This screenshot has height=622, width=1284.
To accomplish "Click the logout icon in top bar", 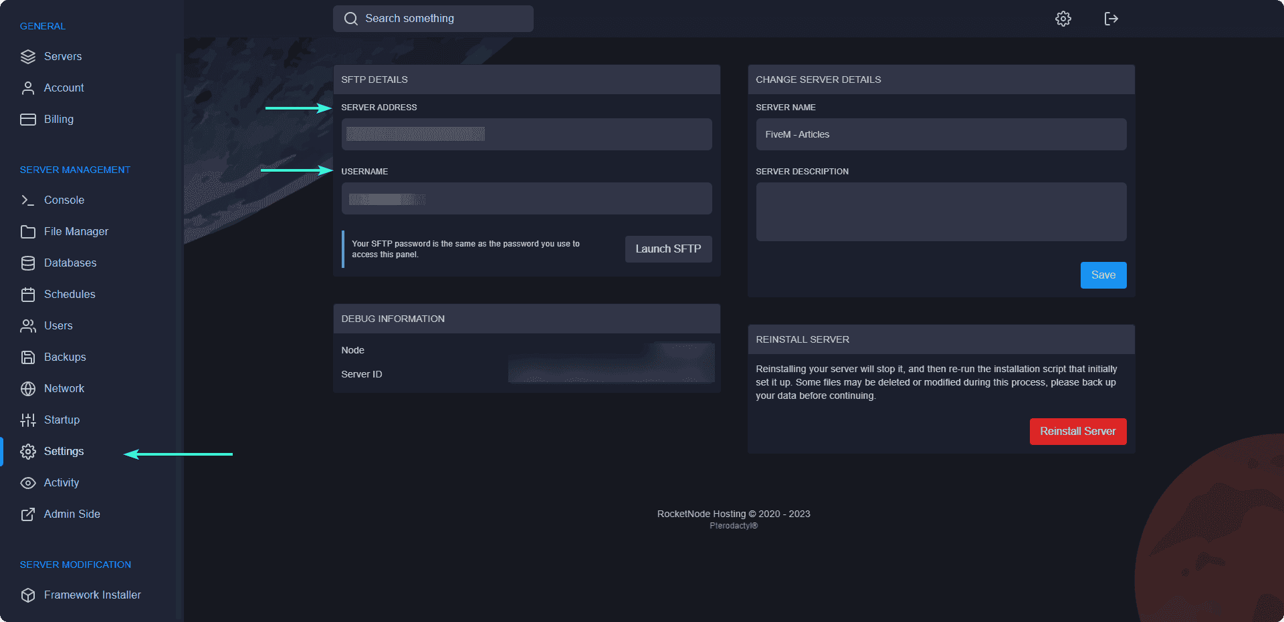I will pyautogui.click(x=1111, y=19).
